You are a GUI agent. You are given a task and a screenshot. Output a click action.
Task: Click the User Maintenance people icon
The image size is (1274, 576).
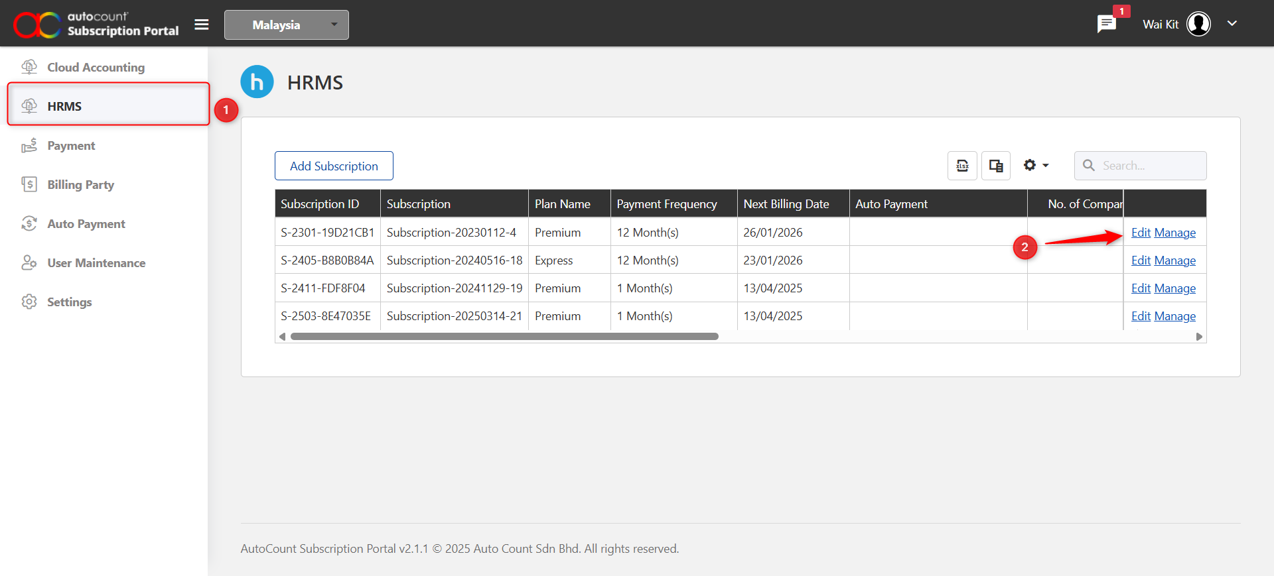(x=29, y=262)
